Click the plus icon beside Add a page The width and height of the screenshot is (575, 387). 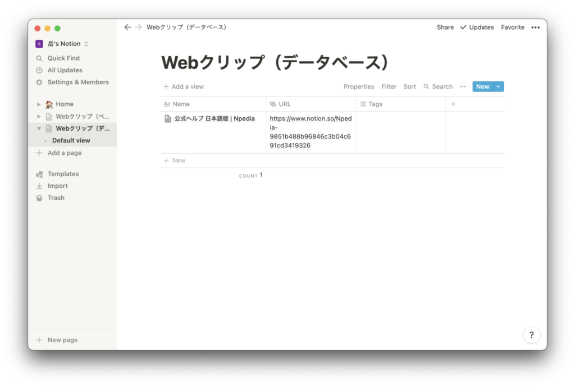[x=39, y=153]
